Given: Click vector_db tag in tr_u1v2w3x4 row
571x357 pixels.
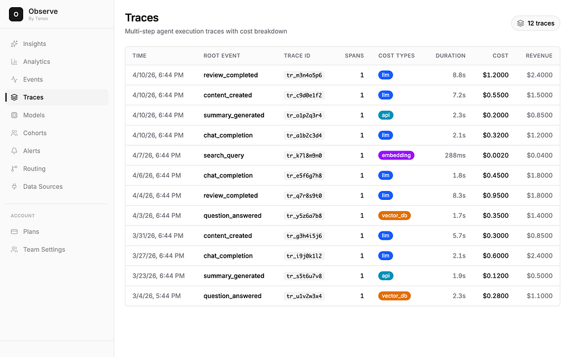Looking at the screenshot, I should (394, 296).
